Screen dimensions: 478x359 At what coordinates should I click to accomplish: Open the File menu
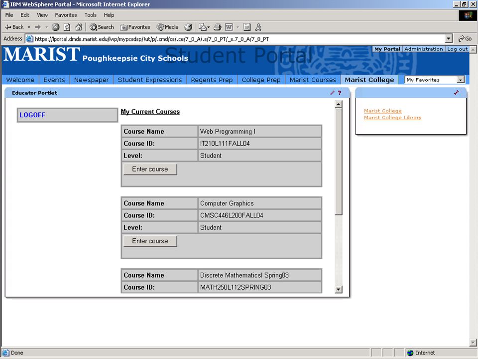9,15
